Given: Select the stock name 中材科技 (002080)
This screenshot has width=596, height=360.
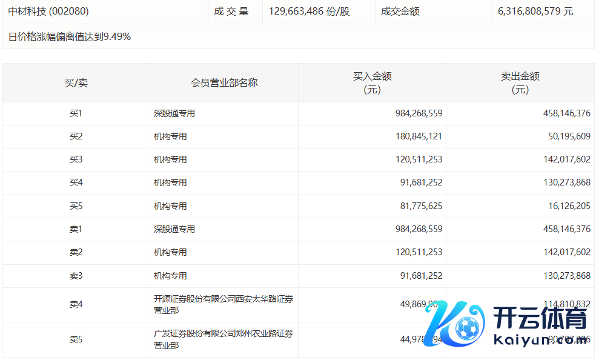Looking at the screenshot, I should pyautogui.click(x=48, y=11).
